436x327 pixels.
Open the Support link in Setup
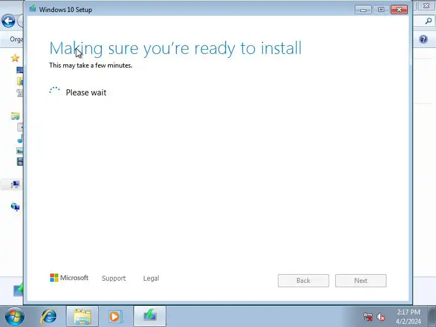coord(114,278)
